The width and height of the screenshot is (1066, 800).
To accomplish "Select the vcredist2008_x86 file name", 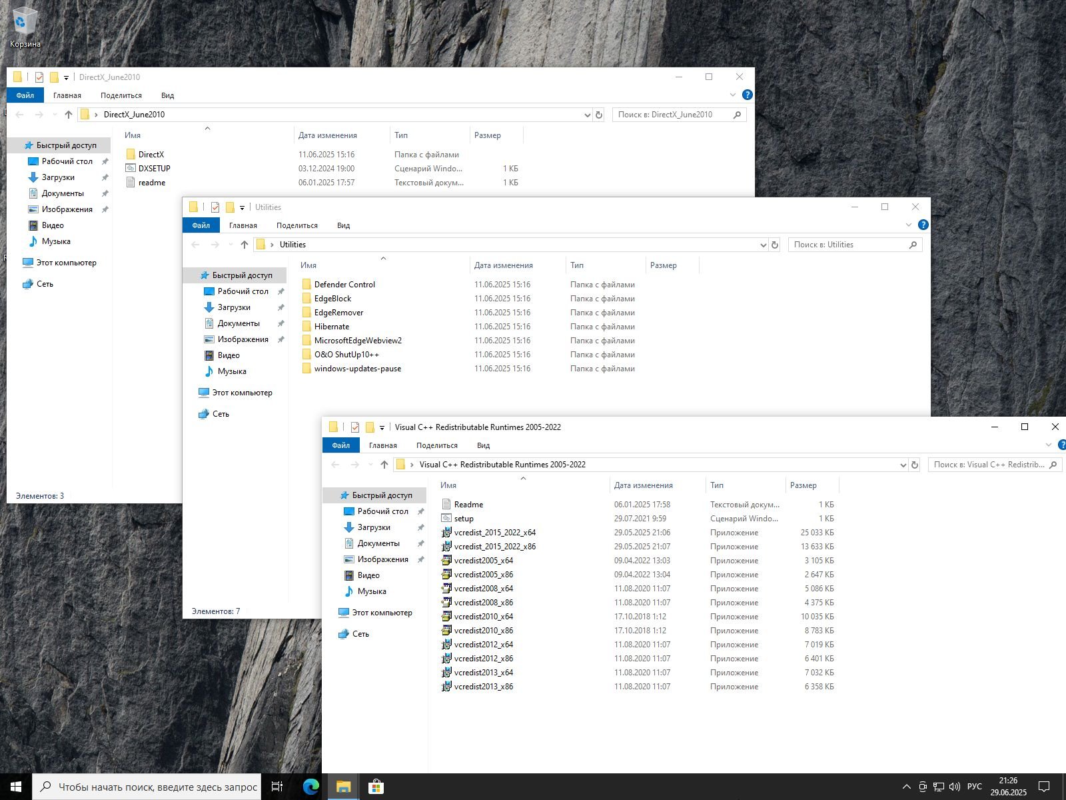I will pyautogui.click(x=484, y=603).
